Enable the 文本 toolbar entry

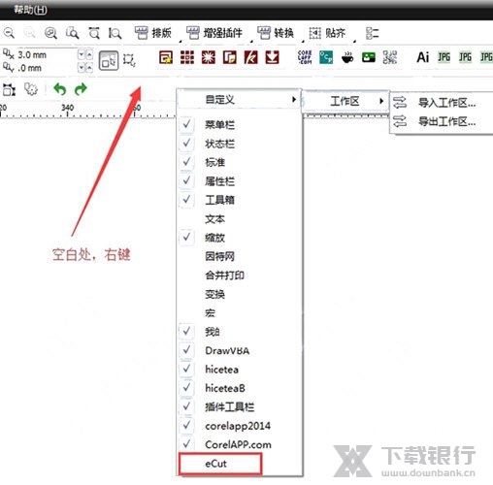coord(240,219)
